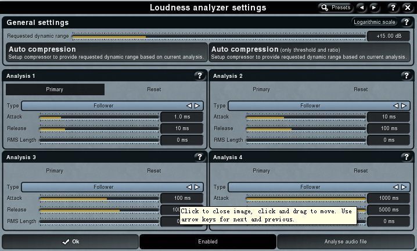Toggle the Enabled button
Screen dimensions: 417x251
pyautogui.click(x=208, y=242)
